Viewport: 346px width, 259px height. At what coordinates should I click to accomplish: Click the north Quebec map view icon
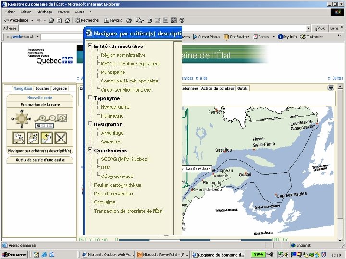(x=33, y=138)
